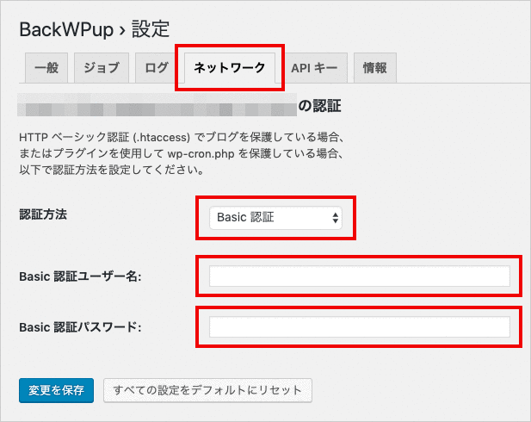Screen dimensions: 531x422
Task: Click the Basic 認証パスワード: label
Action: coord(80,327)
